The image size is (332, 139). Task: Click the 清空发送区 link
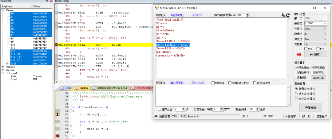tap(177, 83)
